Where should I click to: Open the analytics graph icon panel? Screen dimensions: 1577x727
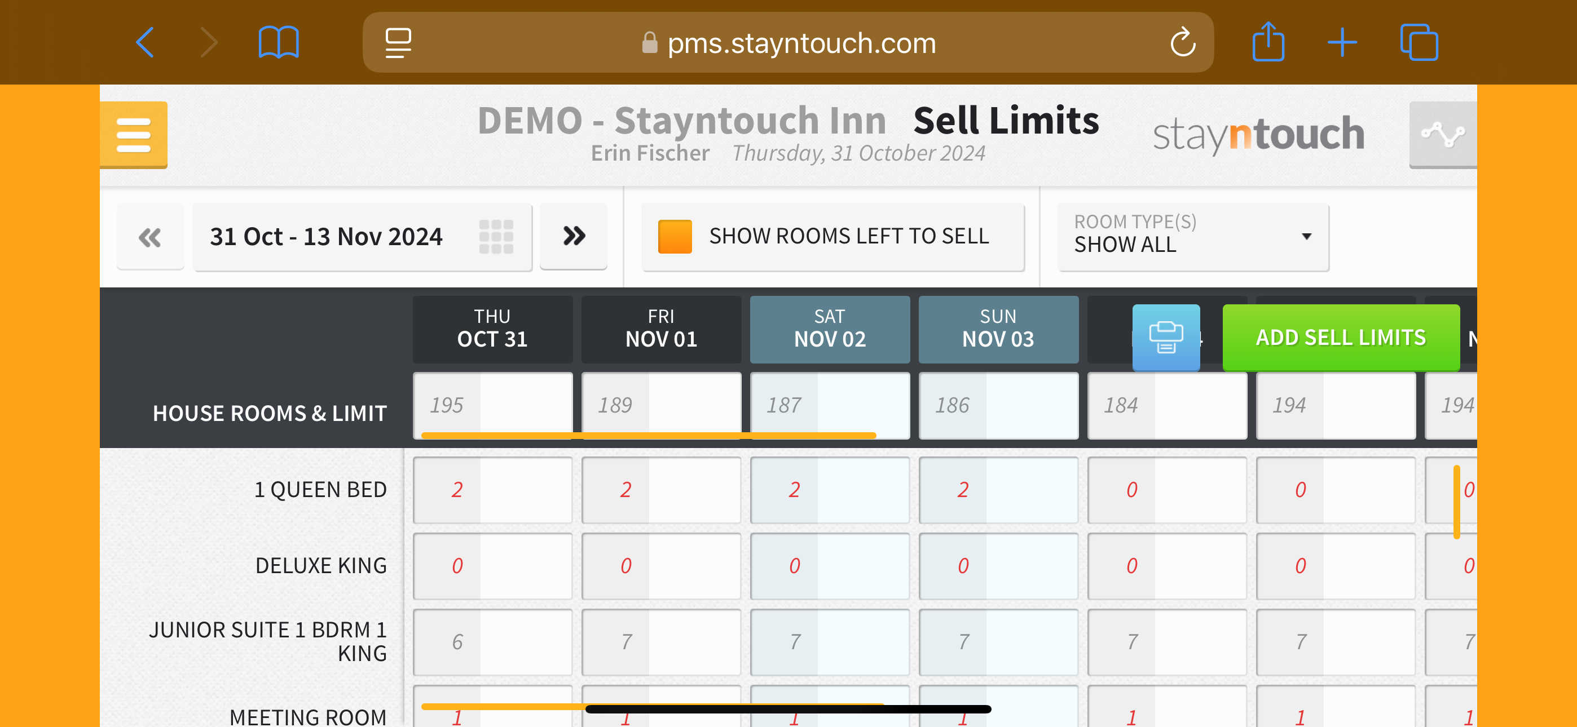(1442, 134)
